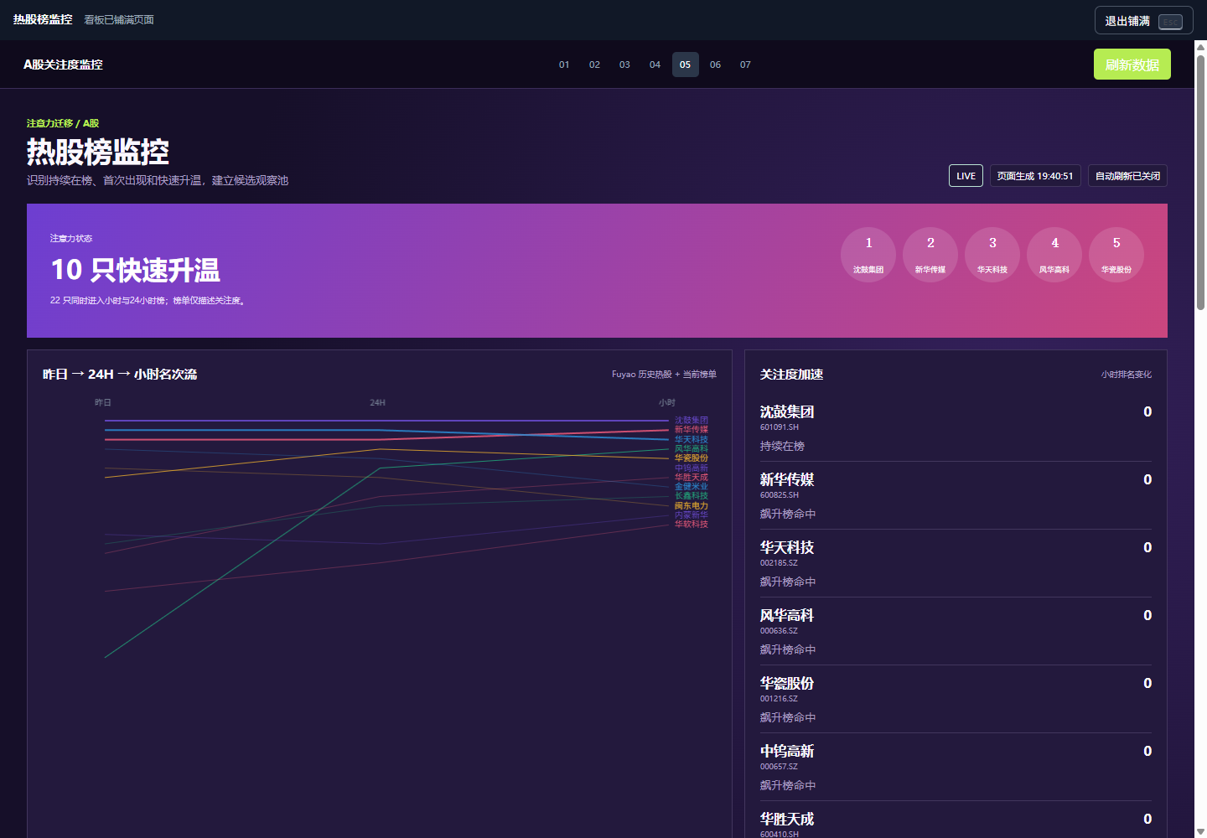This screenshot has width=1207, height=838.
Task: Refresh data with the 刷新数据 button
Action: pyautogui.click(x=1132, y=65)
